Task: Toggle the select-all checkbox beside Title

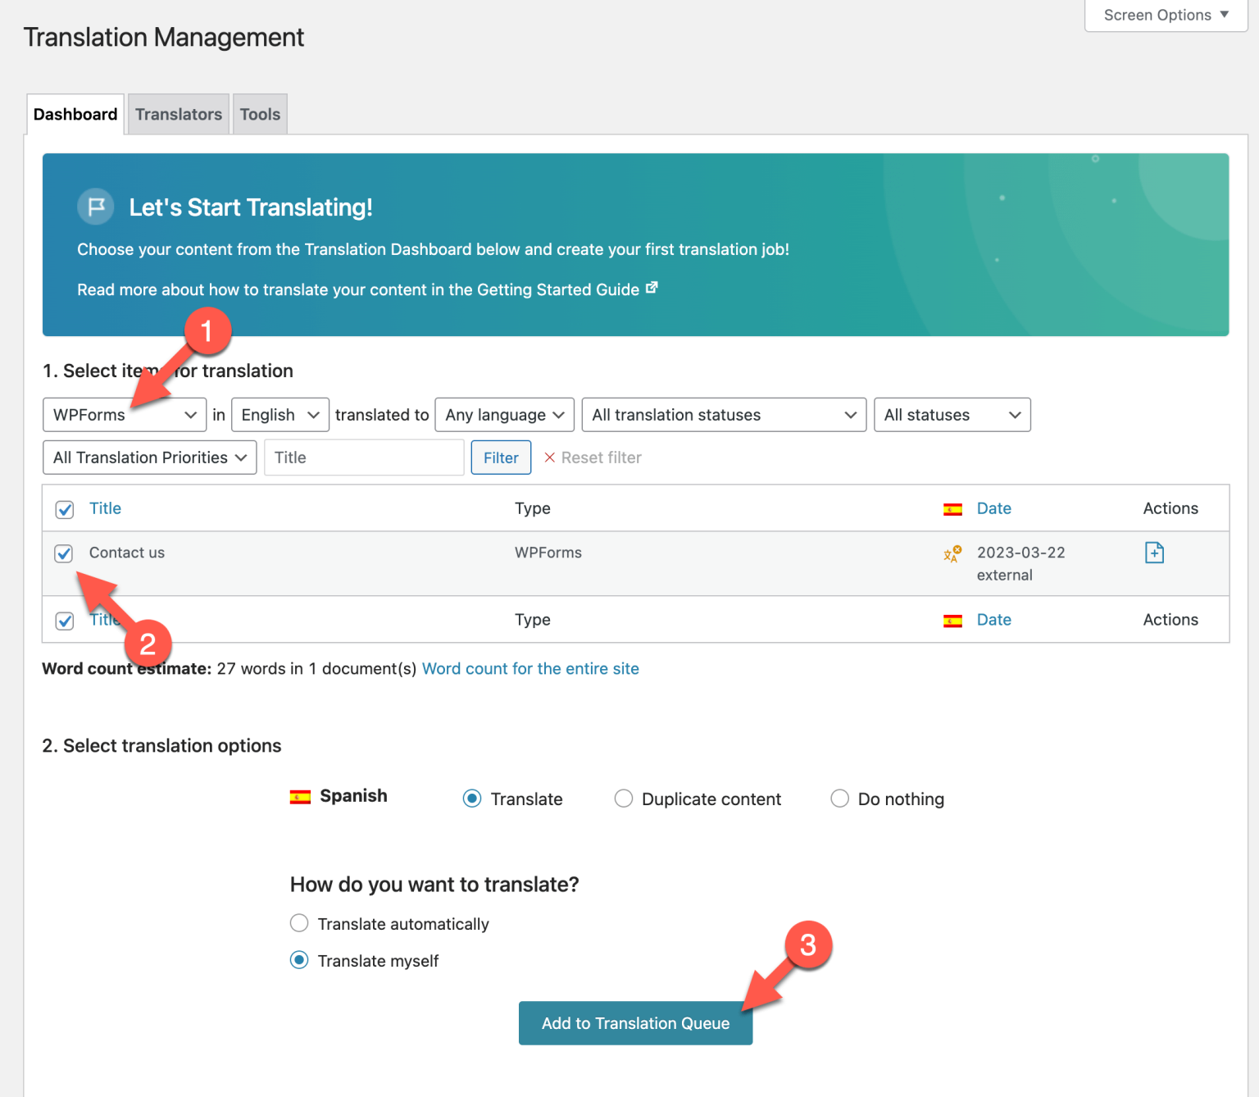Action: (64, 508)
